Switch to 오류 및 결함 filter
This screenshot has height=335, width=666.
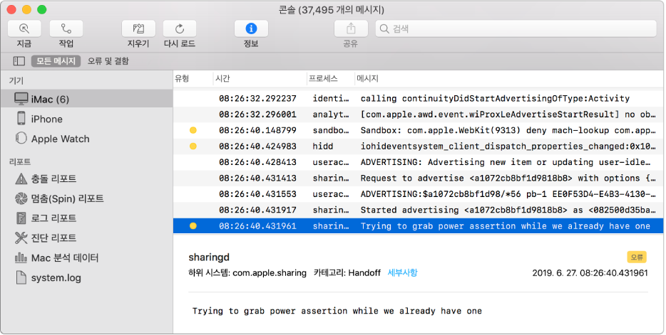(108, 61)
